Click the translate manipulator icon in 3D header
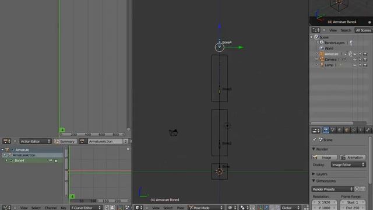 [266, 208]
